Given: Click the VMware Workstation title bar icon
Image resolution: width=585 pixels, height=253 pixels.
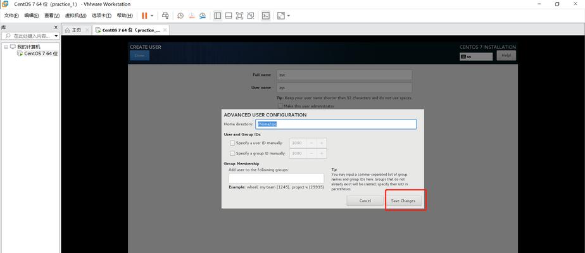Looking at the screenshot, I should (x=6, y=4).
